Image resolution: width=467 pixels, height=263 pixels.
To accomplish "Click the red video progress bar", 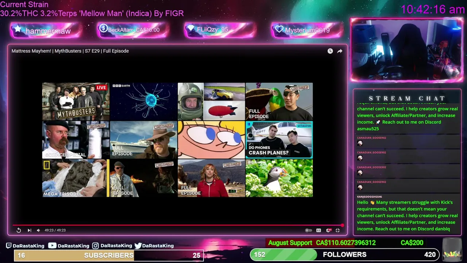I will (x=178, y=225).
